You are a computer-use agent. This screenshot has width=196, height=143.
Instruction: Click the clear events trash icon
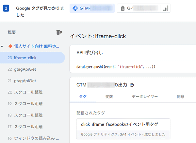point(59,32)
